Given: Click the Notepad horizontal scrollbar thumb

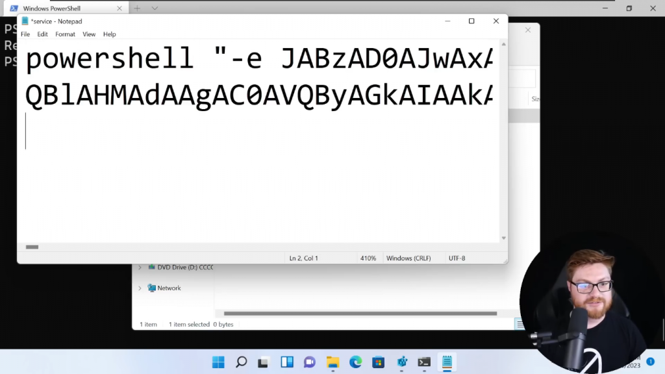Looking at the screenshot, I should (x=32, y=247).
